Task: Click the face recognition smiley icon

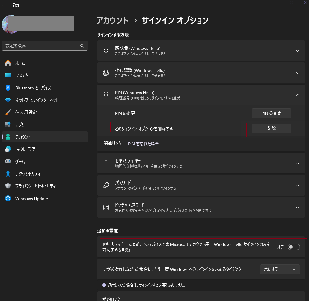Action: (106, 51)
